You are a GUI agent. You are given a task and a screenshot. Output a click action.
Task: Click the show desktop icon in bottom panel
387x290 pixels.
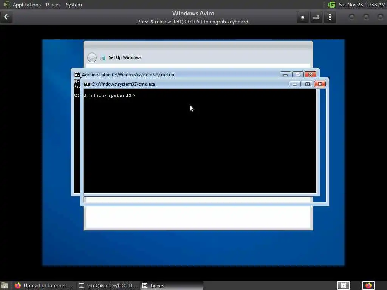(5, 285)
